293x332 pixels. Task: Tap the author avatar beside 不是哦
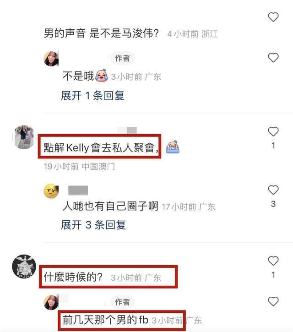click(51, 59)
